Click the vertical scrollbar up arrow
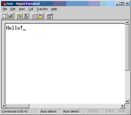 pos(127,22)
